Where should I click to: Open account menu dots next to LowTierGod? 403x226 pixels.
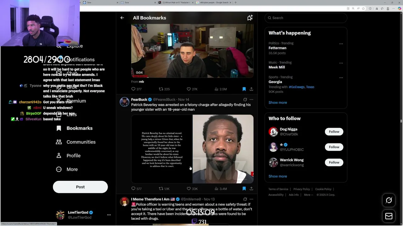point(109,215)
